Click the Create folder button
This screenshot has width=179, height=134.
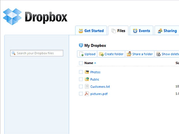(x=111, y=54)
